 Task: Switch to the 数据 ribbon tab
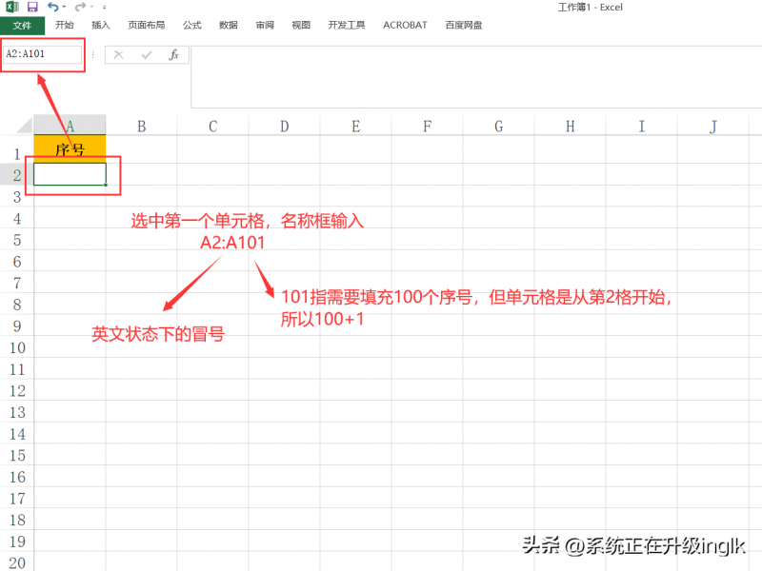(229, 25)
